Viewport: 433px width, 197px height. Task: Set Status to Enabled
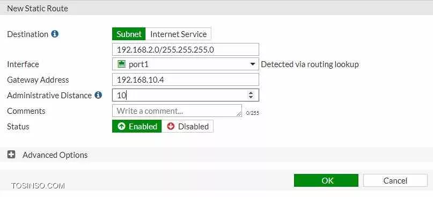pos(137,126)
